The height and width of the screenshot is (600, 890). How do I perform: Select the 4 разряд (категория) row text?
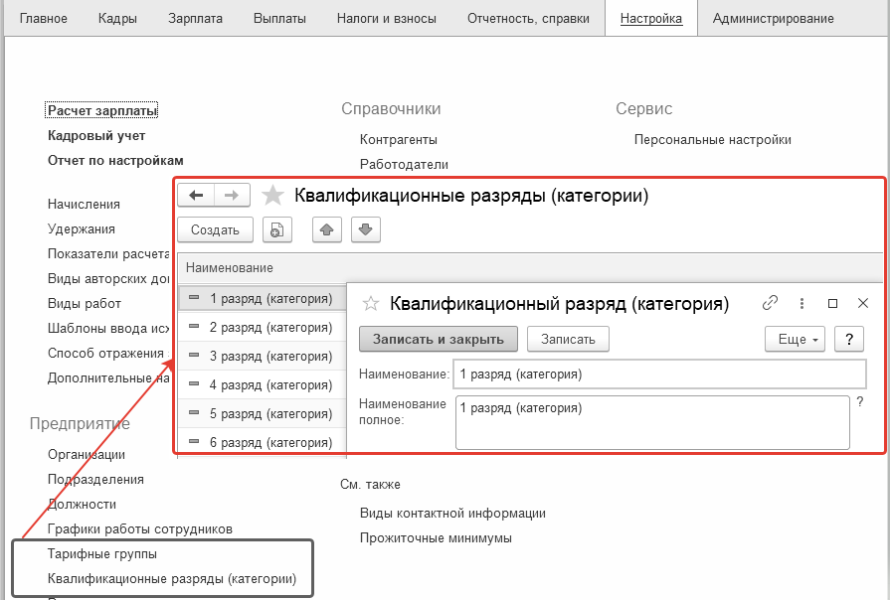point(270,385)
